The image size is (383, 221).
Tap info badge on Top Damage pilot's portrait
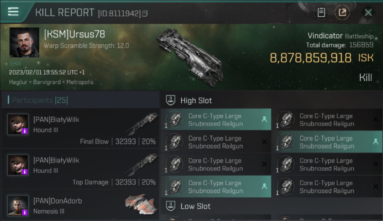(x=25, y=171)
